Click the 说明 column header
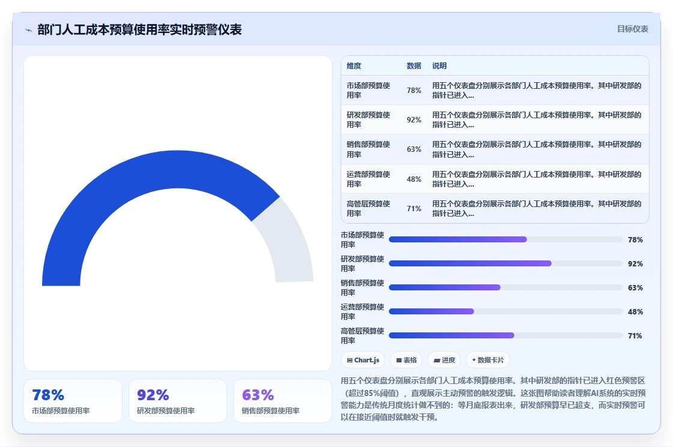673x447 pixels. click(439, 66)
